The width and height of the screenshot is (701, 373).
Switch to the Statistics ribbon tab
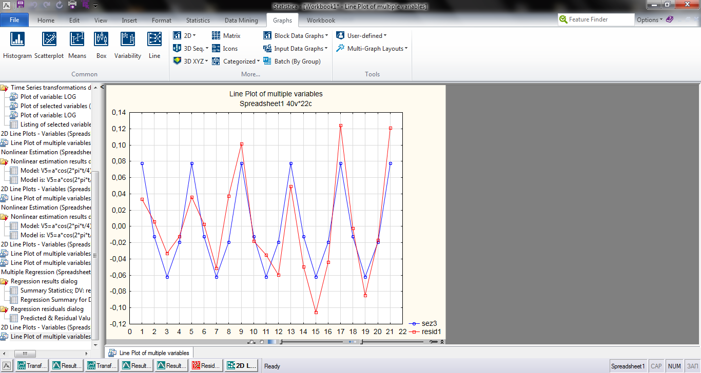tap(198, 20)
